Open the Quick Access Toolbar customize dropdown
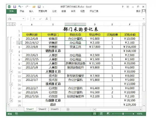The height and width of the screenshot is (118, 156). pyautogui.click(x=43, y=7)
